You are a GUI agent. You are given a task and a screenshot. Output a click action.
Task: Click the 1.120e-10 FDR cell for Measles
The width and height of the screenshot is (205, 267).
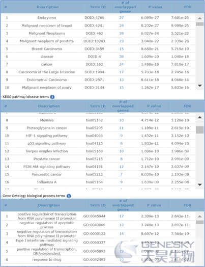[180, 120]
